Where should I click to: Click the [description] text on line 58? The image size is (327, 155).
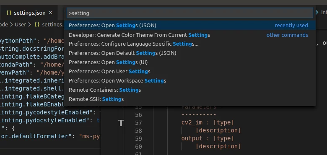(x=218, y=130)
